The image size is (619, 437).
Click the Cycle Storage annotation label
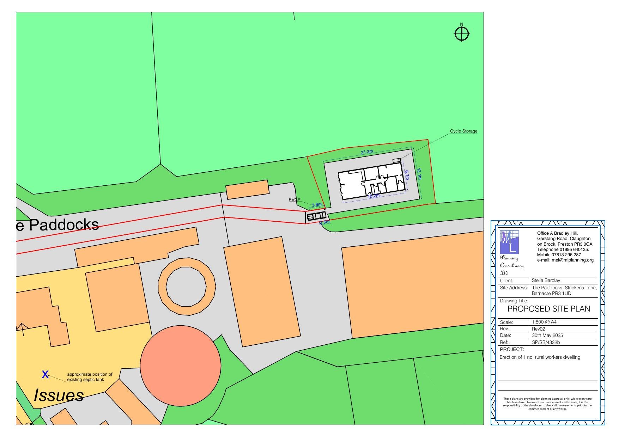tap(463, 131)
